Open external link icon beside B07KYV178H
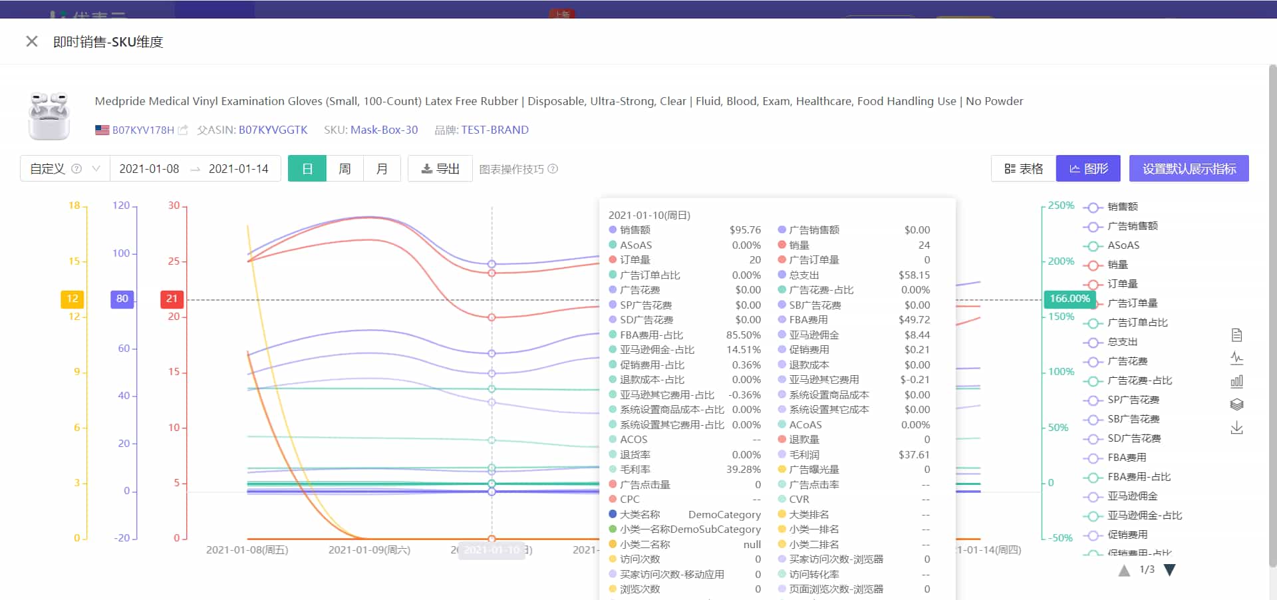 [183, 130]
